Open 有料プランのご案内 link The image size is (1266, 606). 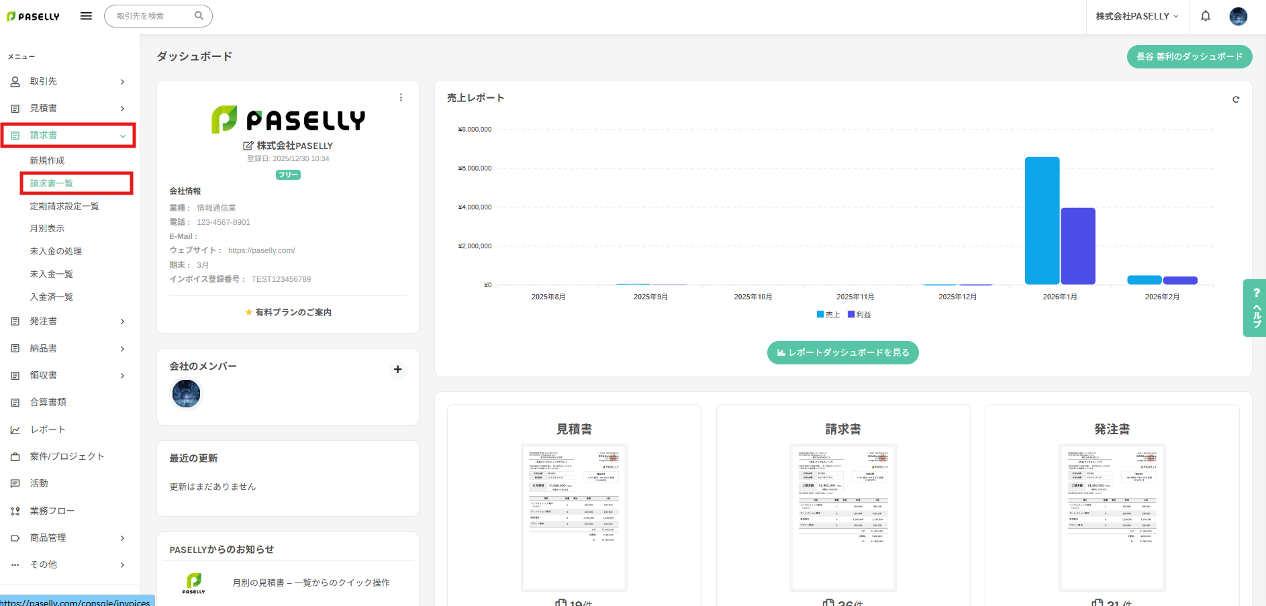point(288,312)
